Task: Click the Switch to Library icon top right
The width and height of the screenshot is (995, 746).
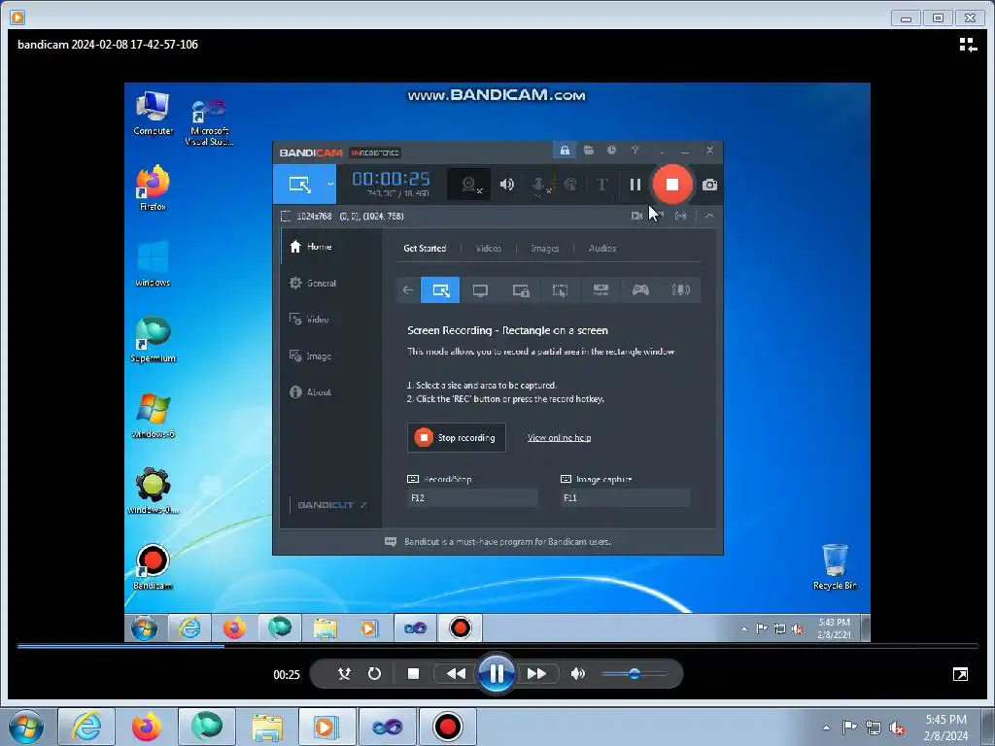Action: point(968,45)
